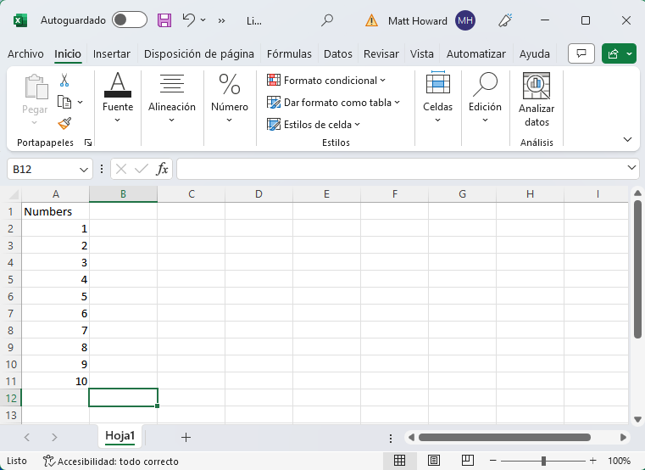Click the Save disk icon
The height and width of the screenshot is (470, 645).
[x=164, y=20]
